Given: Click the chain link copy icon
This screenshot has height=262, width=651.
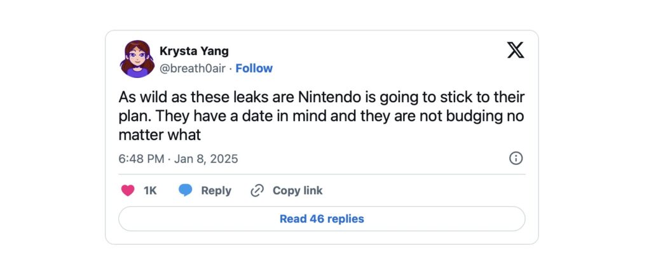Looking at the screenshot, I should (x=257, y=190).
